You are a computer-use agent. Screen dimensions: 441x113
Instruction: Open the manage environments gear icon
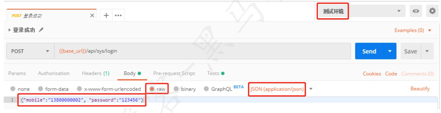pos(432,11)
